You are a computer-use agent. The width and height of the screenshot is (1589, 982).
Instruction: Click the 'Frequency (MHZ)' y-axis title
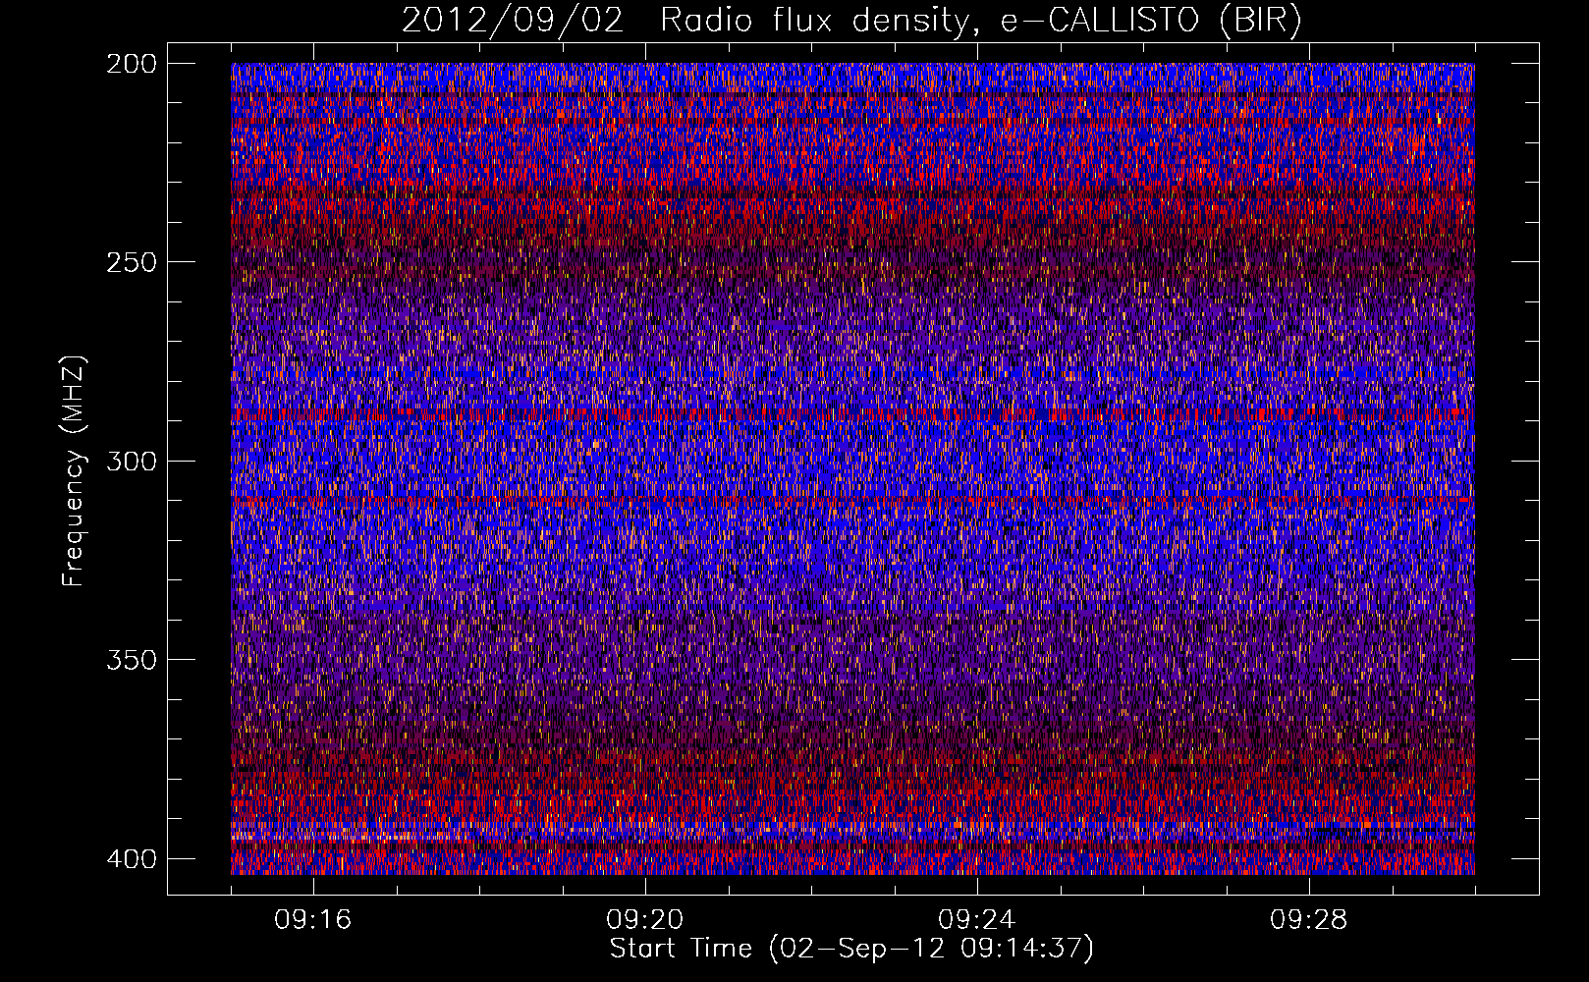pos(74,470)
